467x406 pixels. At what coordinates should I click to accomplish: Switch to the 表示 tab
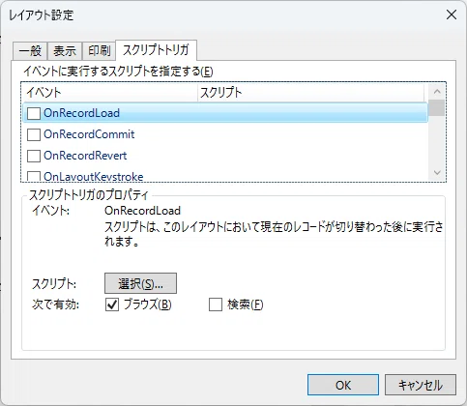65,51
